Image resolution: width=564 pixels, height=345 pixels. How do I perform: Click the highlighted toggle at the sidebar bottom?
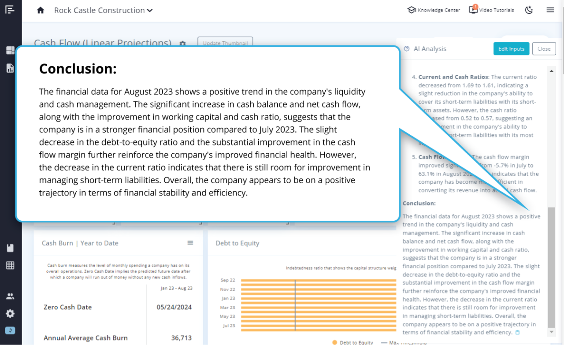(10, 330)
